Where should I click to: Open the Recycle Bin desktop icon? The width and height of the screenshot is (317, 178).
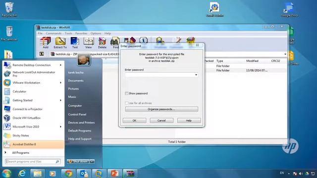click(9, 9)
